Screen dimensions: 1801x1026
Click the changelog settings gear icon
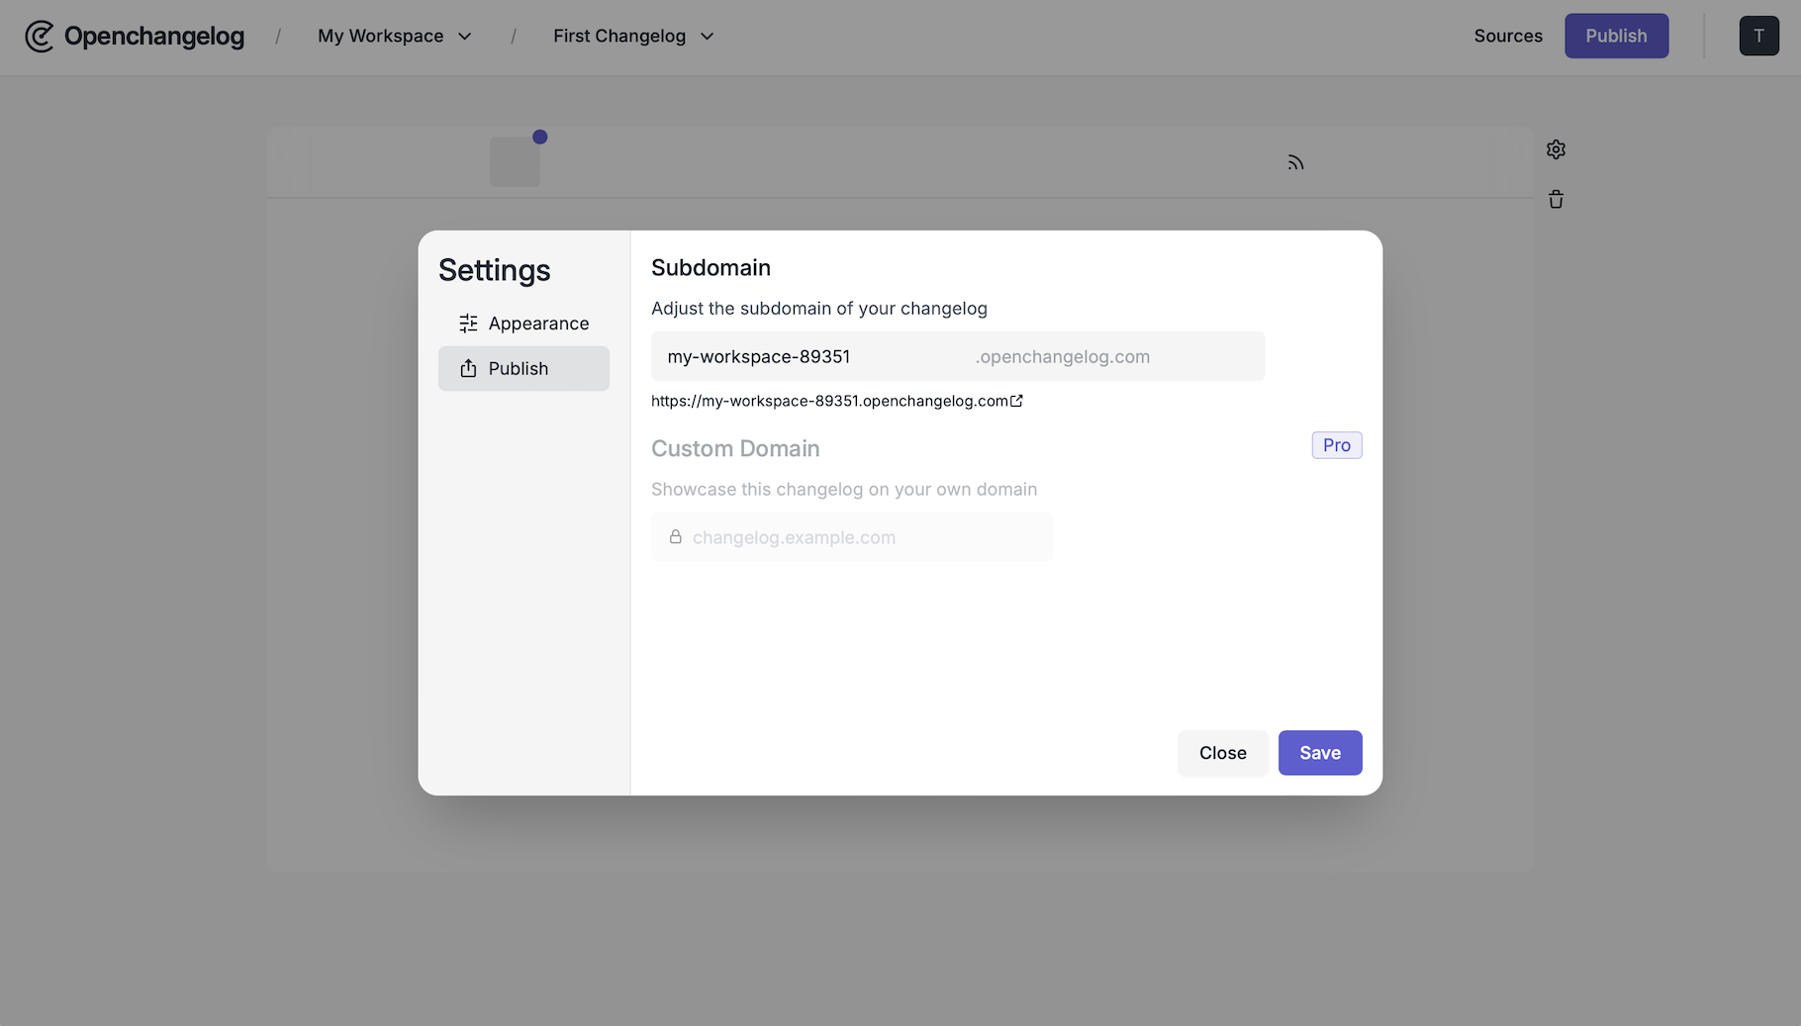coord(1556,149)
